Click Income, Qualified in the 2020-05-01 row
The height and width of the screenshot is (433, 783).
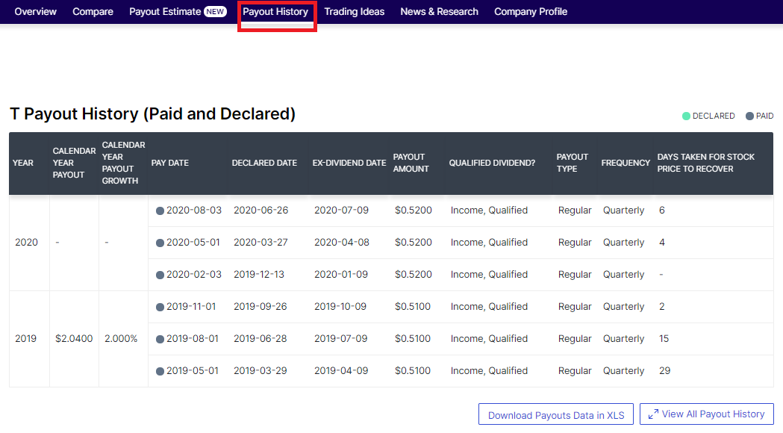[x=489, y=242]
